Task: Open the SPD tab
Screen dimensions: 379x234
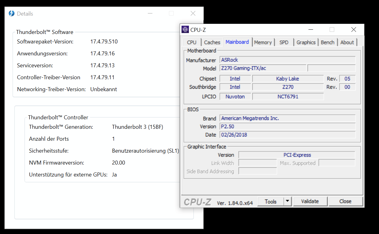Action: (x=284, y=42)
